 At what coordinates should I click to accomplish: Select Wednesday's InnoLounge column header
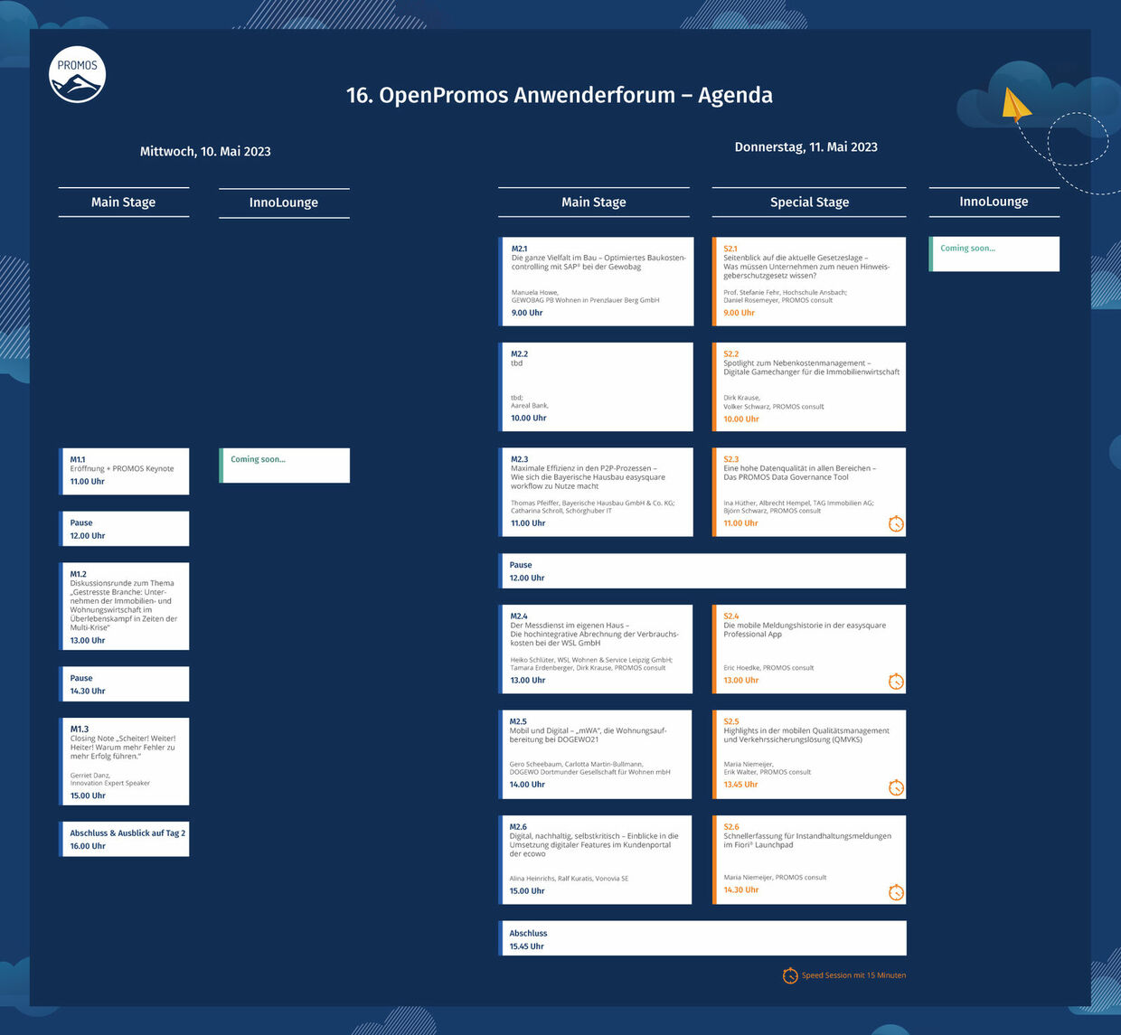coord(284,202)
